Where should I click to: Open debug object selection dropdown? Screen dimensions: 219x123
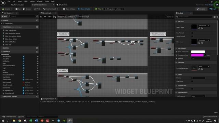(x=114, y=9)
